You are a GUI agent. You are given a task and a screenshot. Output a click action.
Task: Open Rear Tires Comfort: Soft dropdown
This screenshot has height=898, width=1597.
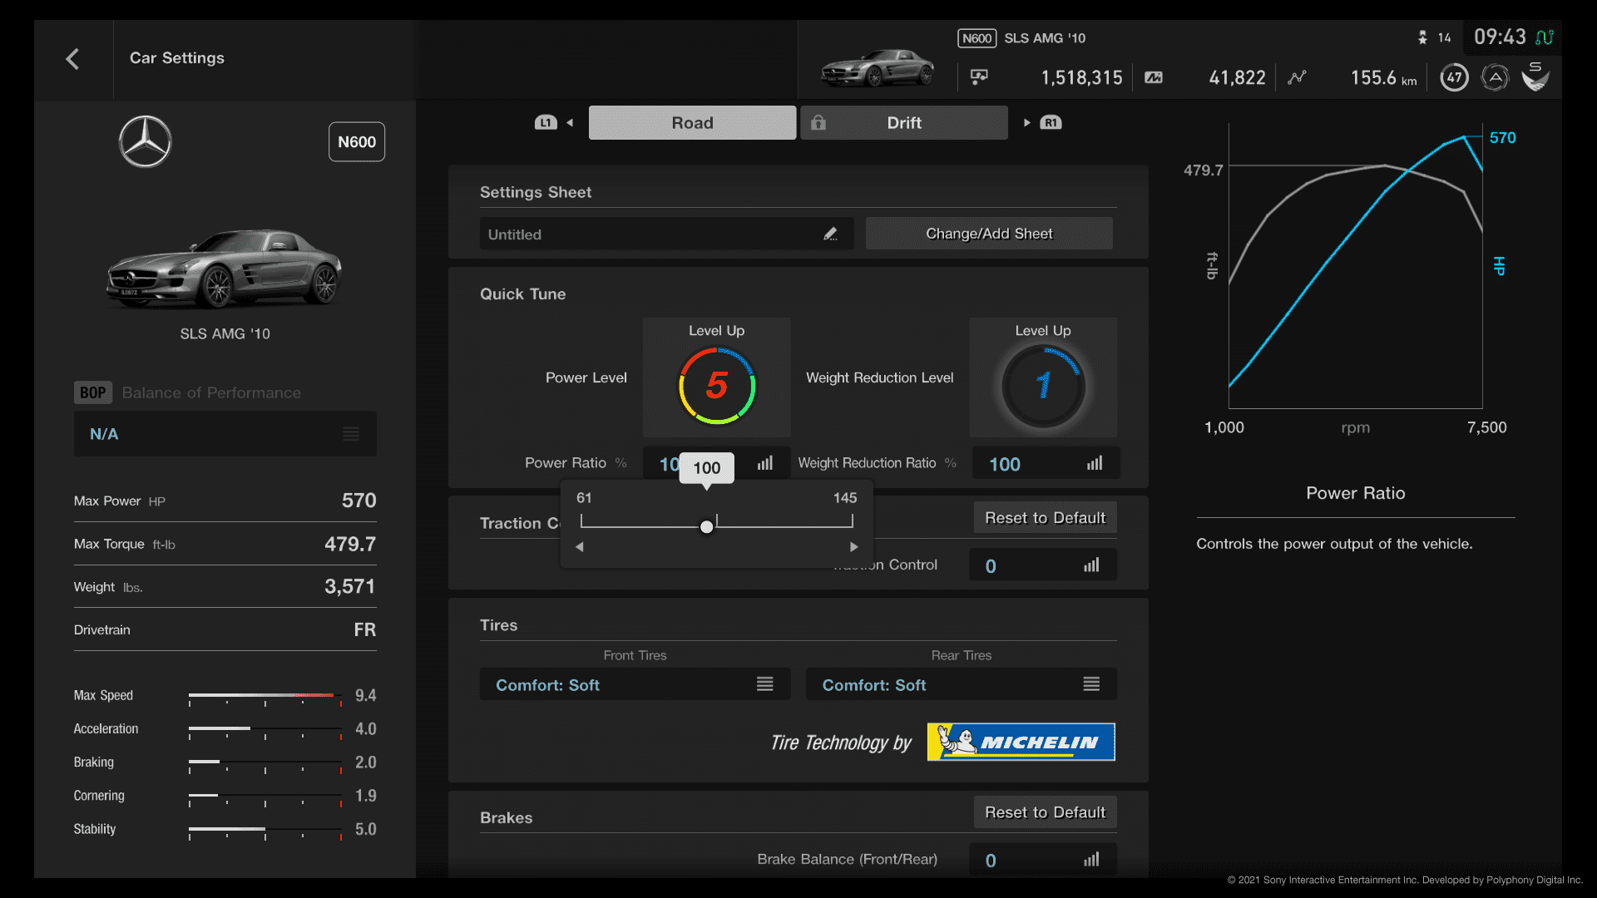point(961,684)
